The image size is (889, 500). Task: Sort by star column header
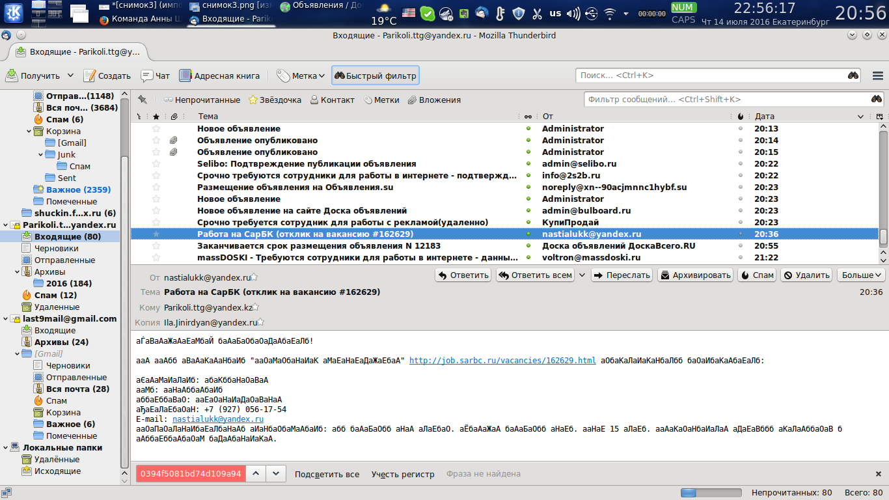(x=156, y=117)
